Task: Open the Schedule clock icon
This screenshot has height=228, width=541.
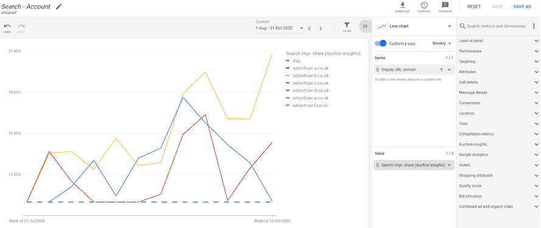Action: point(424,7)
